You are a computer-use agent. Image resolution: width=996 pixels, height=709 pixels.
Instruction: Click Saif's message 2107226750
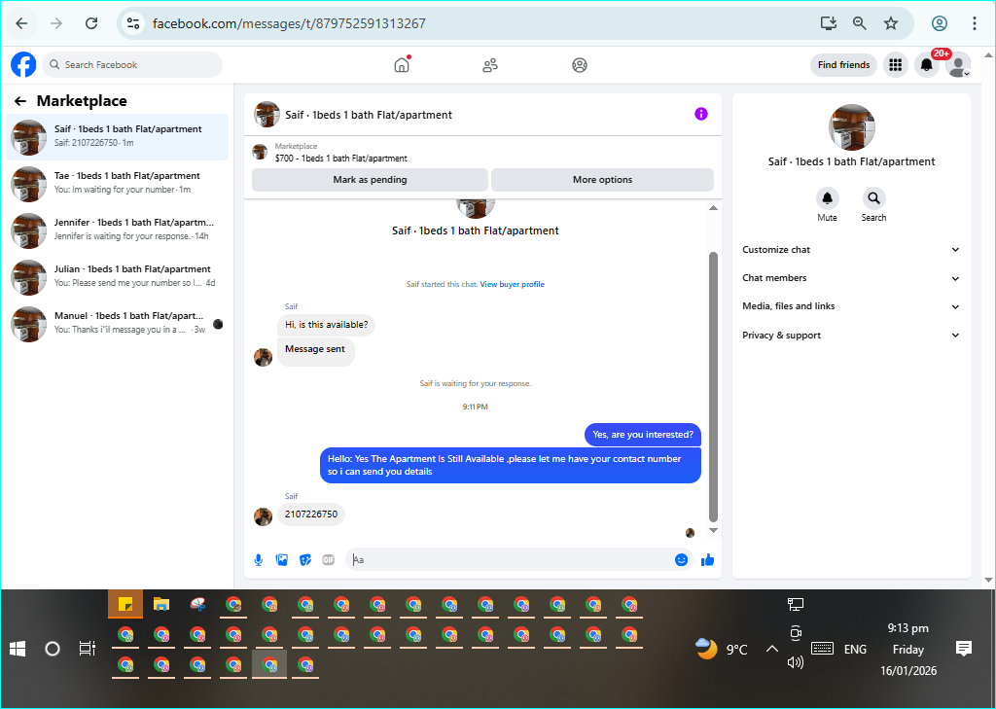coord(311,514)
